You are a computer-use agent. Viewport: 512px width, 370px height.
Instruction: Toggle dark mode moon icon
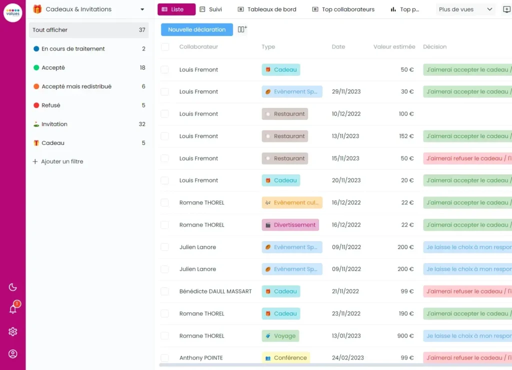[13, 287]
